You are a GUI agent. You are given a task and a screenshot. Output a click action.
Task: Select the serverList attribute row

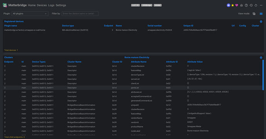coord(133,79)
